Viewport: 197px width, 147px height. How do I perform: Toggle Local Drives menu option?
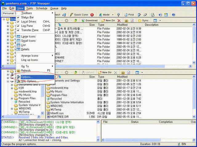pyautogui.click(x=35, y=22)
